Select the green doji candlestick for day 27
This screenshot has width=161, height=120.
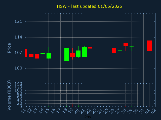pos(120,50)
